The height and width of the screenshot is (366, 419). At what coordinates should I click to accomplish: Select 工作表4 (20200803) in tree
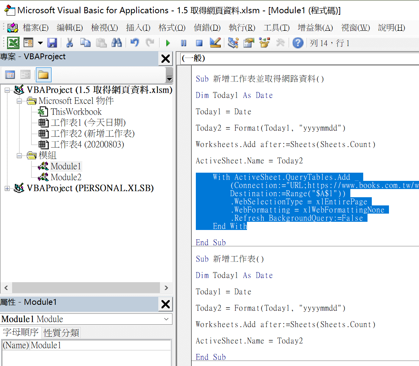87,145
